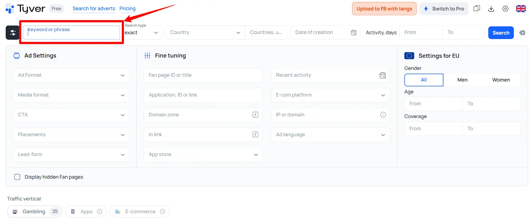Open Placements dropdown

pyautogui.click(x=71, y=135)
